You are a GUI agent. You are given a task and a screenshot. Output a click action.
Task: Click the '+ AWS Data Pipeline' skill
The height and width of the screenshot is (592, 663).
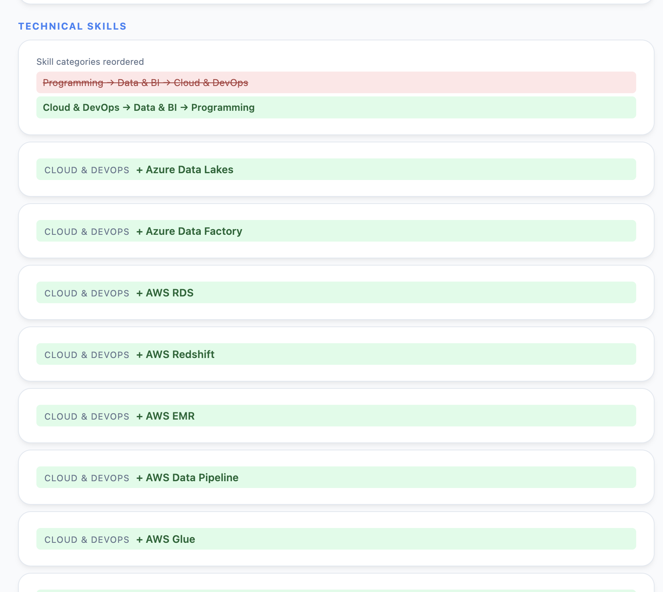[x=187, y=478]
